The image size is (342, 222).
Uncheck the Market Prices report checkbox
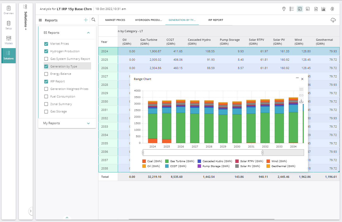[x=46, y=44]
